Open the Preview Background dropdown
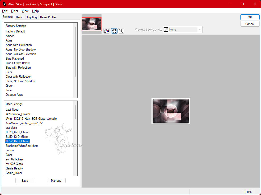Viewport: 261px width, 195px height. pyautogui.click(x=182, y=30)
